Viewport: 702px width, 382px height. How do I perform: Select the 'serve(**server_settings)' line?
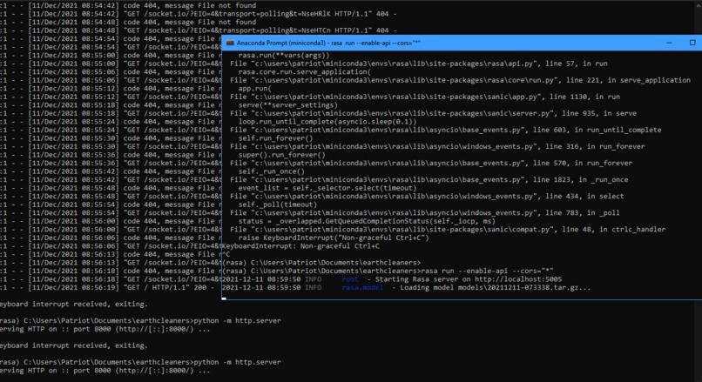tap(288, 105)
